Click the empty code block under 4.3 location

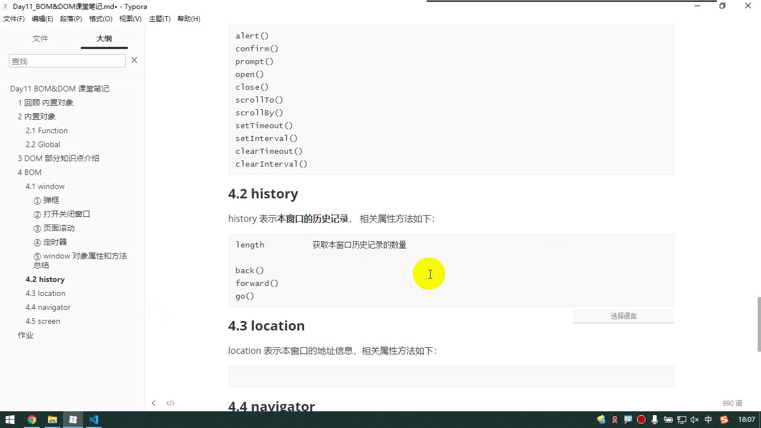click(451, 377)
